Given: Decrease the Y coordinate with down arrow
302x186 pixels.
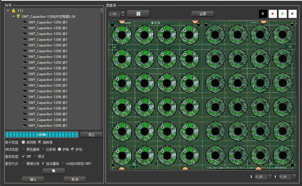Looking at the screenshot, I should (294, 178).
